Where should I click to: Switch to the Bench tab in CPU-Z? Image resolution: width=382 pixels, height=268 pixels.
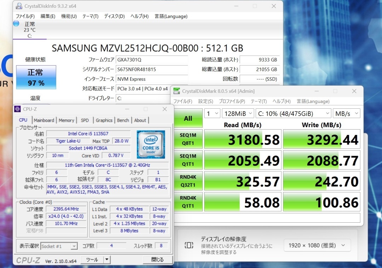(x=123, y=120)
